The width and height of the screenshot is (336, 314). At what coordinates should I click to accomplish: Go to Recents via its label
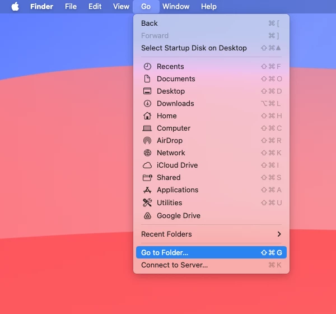(x=170, y=67)
